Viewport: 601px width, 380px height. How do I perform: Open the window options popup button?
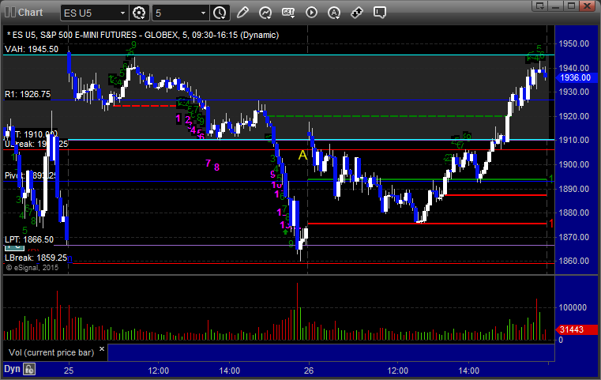click(540, 6)
